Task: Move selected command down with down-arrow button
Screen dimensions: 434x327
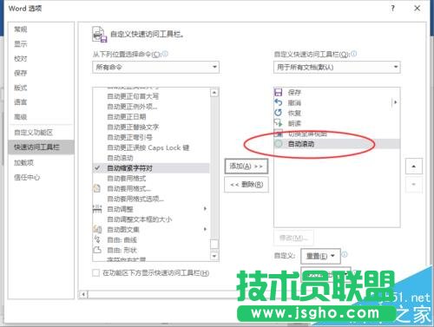Action: pyautogui.click(x=414, y=185)
